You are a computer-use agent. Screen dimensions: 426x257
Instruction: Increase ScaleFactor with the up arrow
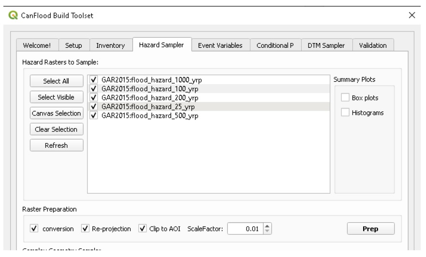click(x=267, y=226)
